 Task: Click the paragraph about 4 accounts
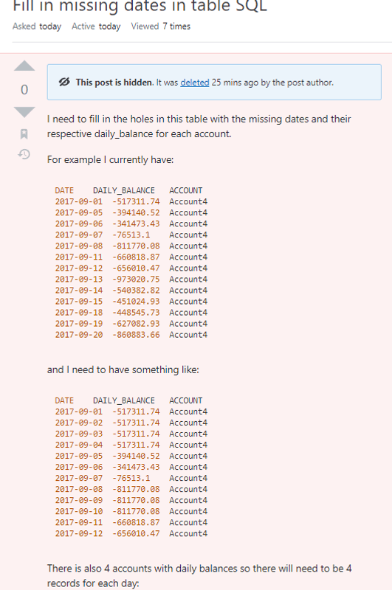click(x=199, y=575)
